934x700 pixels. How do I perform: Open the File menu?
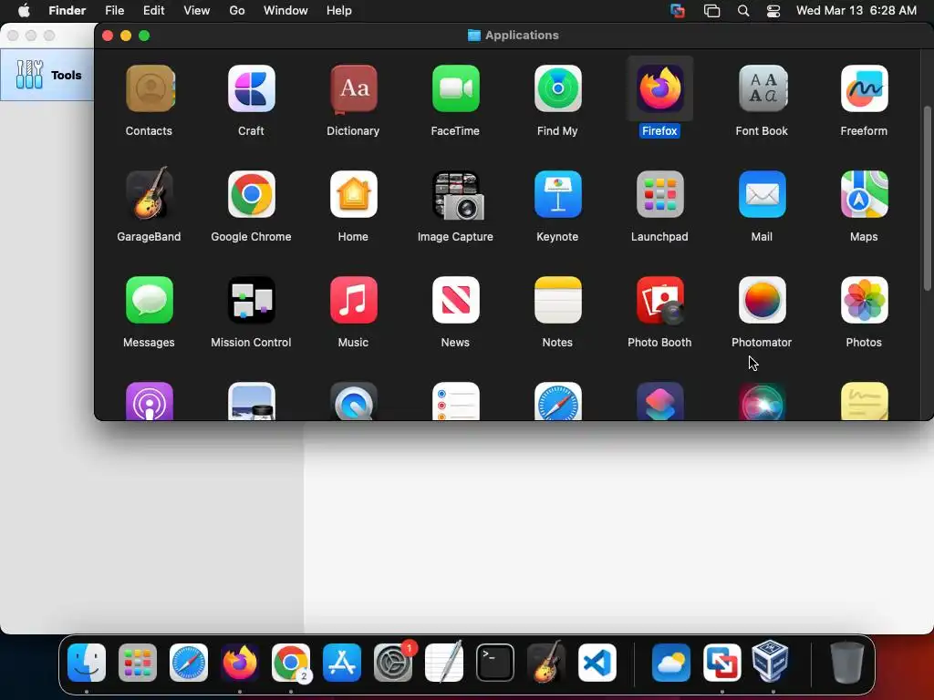[x=114, y=11]
